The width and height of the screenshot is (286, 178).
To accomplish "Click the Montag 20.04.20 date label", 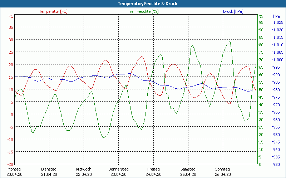I will pos(14,172).
